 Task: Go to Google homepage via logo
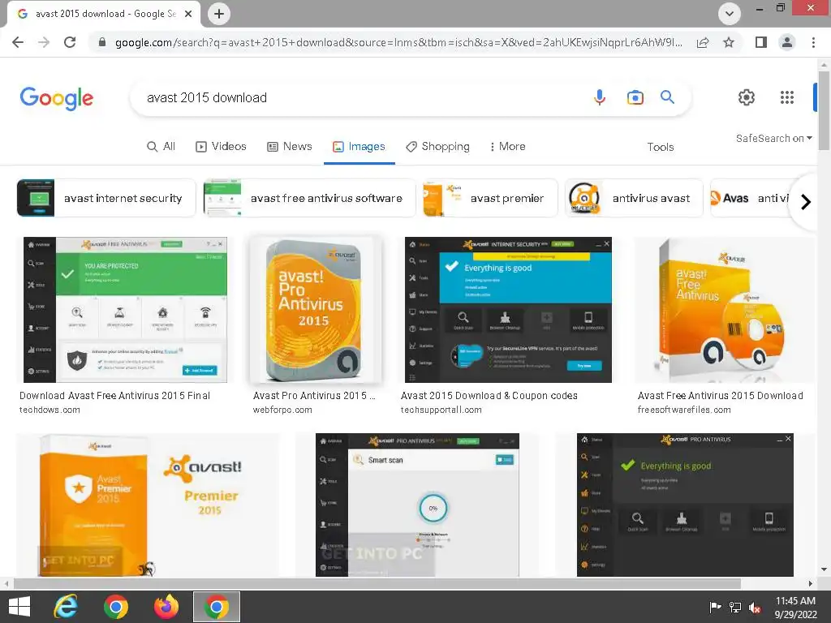(x=57, y=98)
